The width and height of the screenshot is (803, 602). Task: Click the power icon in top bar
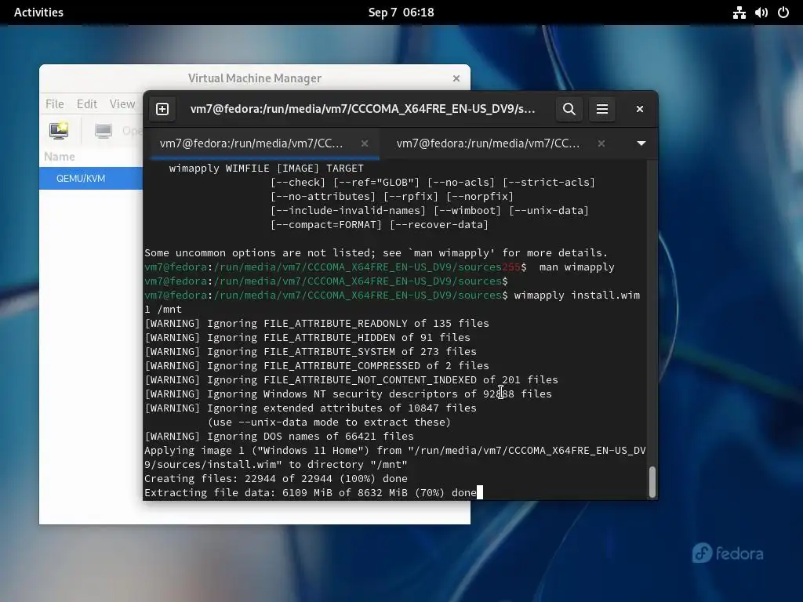pos(783,13)
